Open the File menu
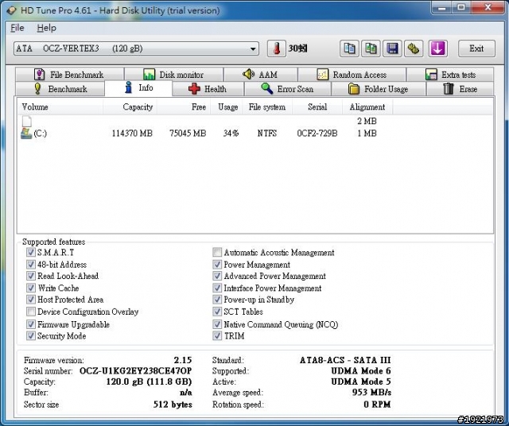This screenshot has height=426, width=509. point(17,28)
